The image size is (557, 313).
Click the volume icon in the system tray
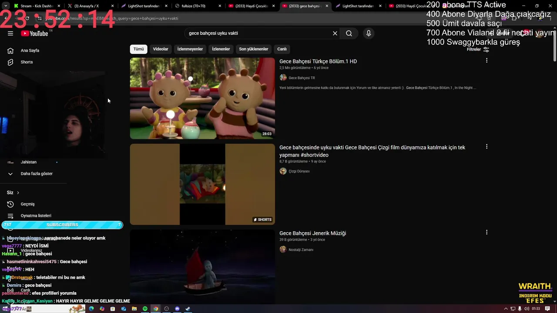pyautogui.click(x=527, y=309)
